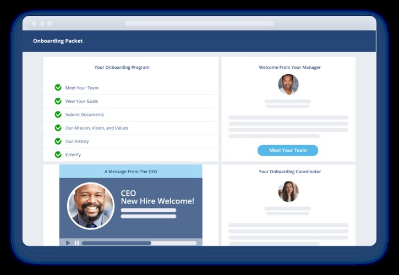Image resolution: width=399 pixels, height=275 pixels.
Task: Seek along the CEO video progress bar
Action: click(139, 243)
